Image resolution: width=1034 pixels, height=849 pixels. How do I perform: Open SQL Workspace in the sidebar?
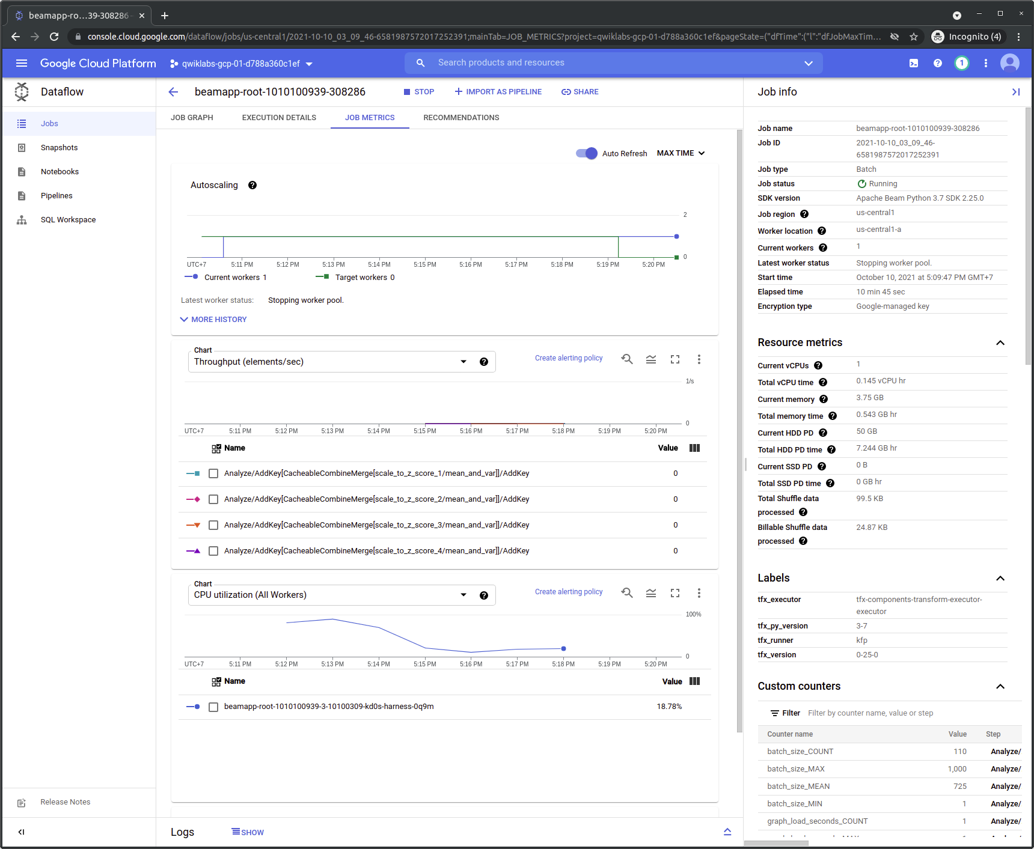tap(79, 220)
